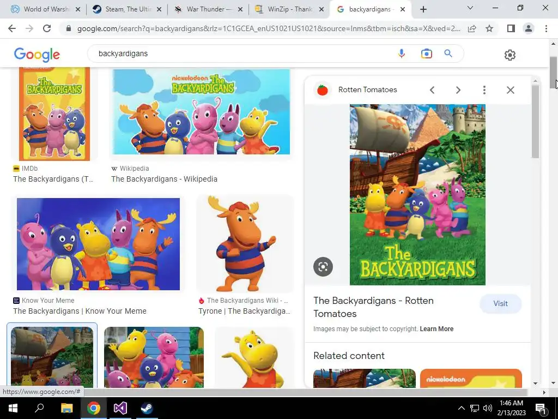Bookmark this tab with the star
The width and height of the screenshot is (558, 419).
[x=489, y=28]
